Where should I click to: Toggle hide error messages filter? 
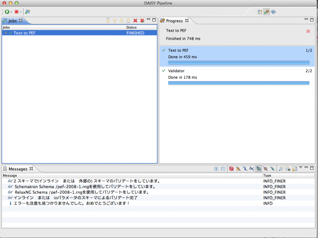click(231, 169)
